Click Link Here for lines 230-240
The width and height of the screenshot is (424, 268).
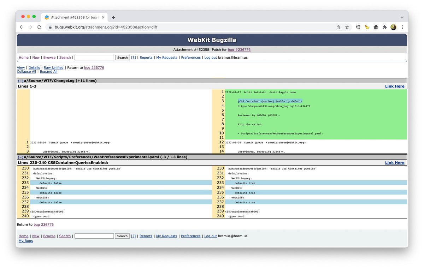[x=395, y=163]
